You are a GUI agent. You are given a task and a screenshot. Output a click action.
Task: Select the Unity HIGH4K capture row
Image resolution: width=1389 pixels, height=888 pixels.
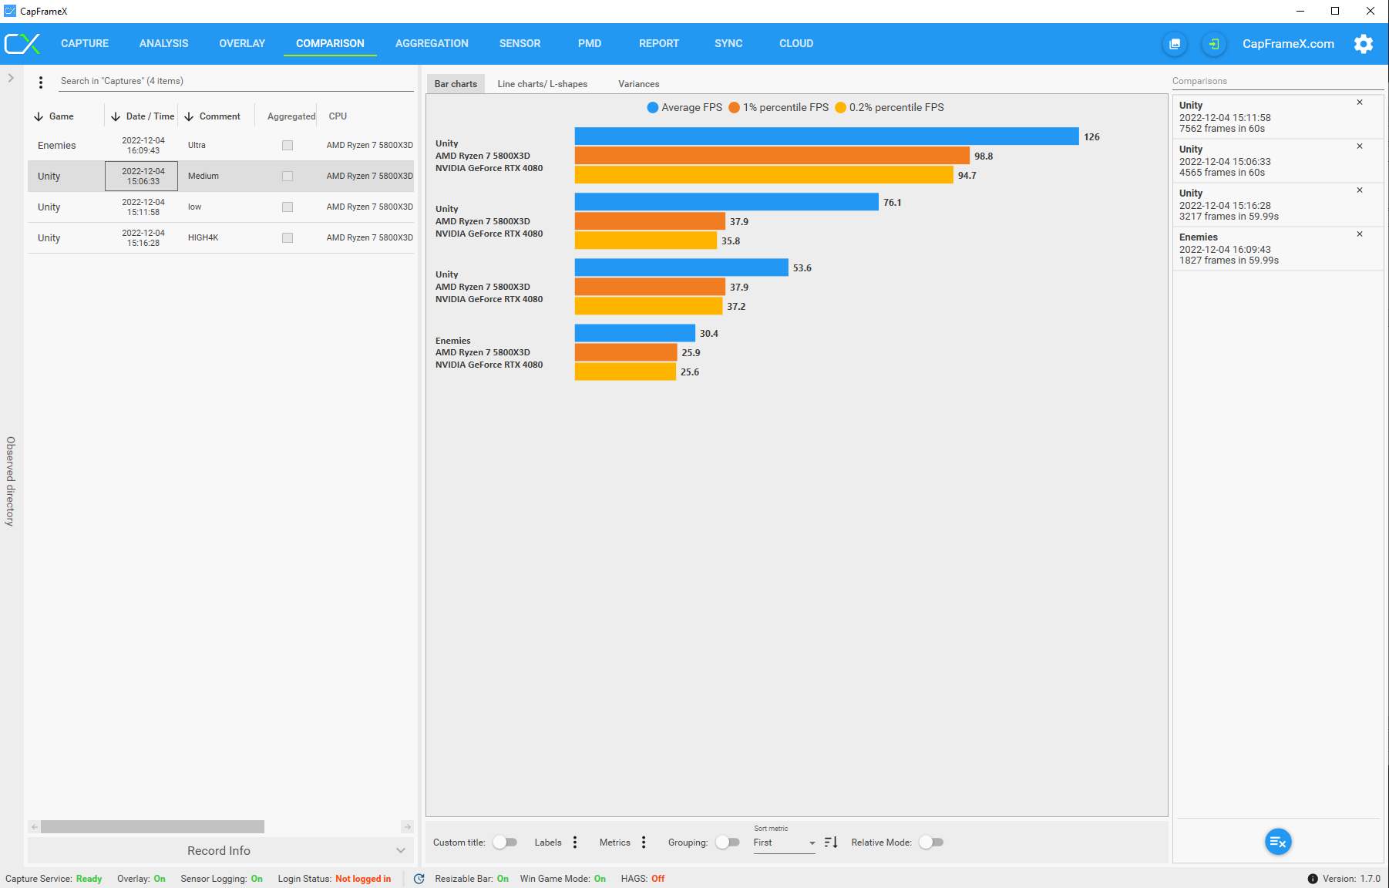click(220, 237)
